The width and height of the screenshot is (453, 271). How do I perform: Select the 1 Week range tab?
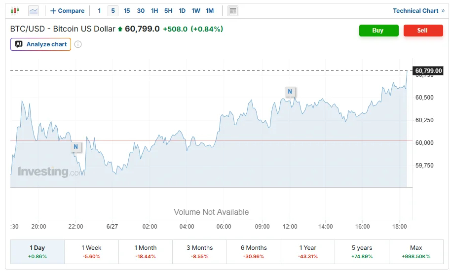tap(91, 252)
